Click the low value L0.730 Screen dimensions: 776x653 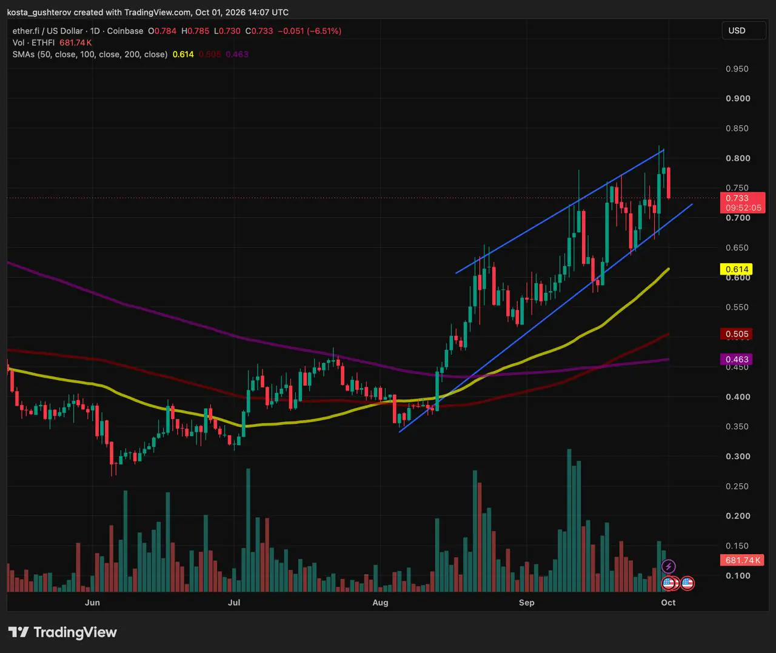click(227, 31)
